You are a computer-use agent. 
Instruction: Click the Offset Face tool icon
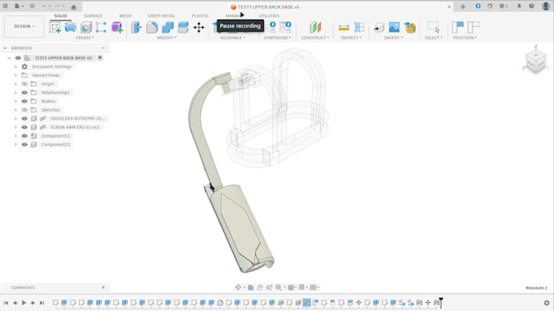point(183,27)
